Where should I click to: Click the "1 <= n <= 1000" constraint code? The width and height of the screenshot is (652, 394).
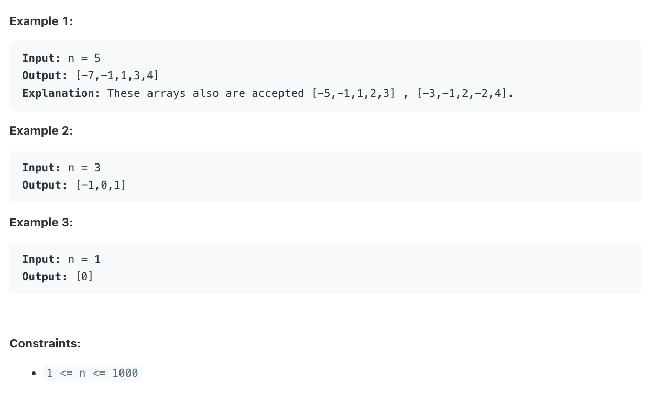coord(92,373)
